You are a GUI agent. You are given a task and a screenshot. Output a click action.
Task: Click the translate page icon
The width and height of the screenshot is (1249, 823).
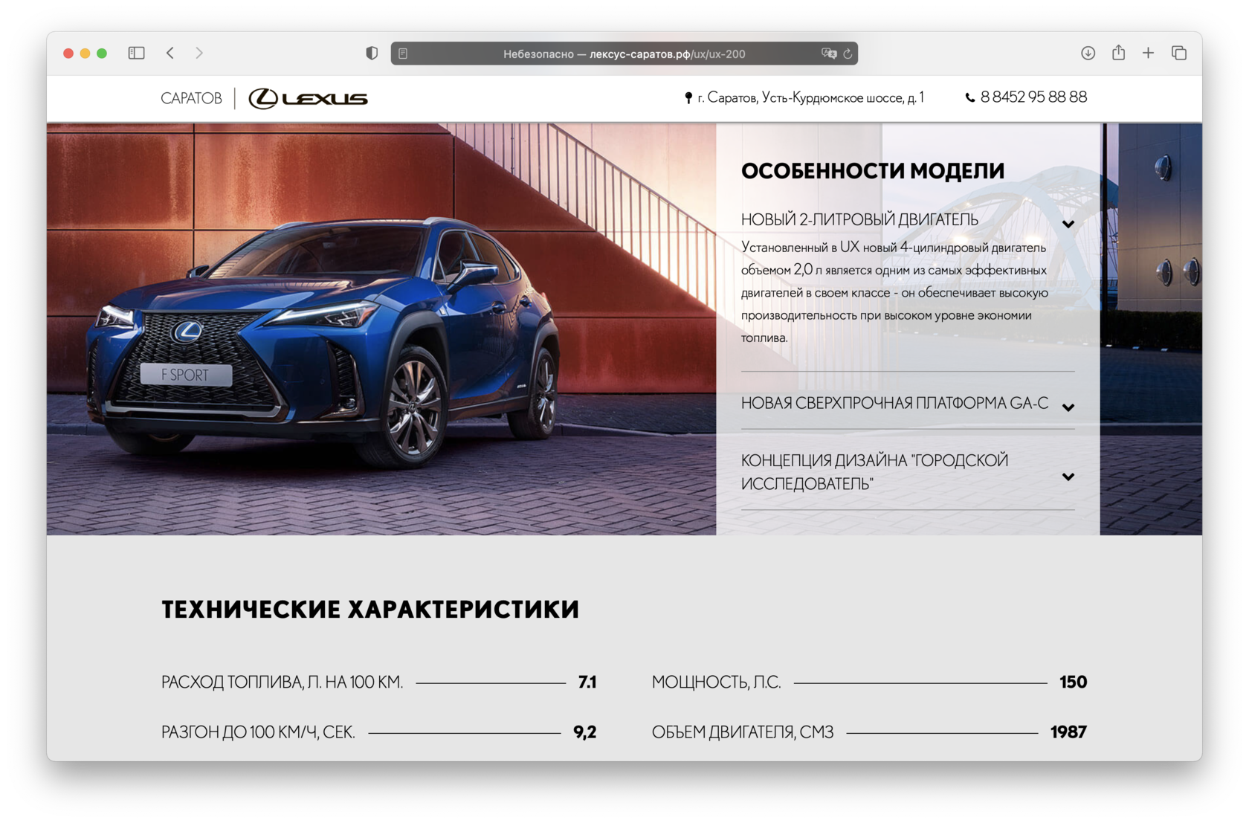(829, 54)
